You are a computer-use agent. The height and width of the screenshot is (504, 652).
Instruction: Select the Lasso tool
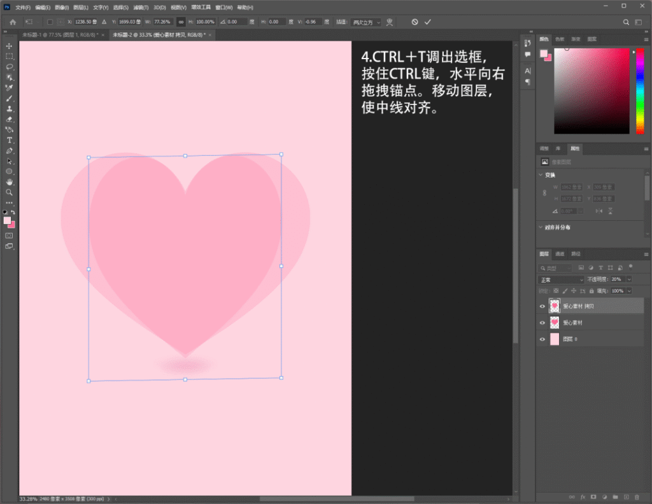[9, 67]
